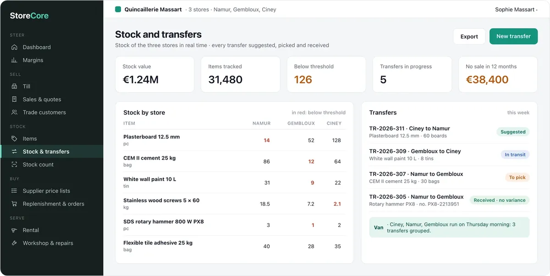Click the Export button
The width and height of the screenshot is (550, 276).
tap(469, 37)
